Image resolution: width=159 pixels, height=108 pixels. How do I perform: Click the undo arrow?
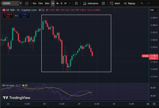[142, 4]
